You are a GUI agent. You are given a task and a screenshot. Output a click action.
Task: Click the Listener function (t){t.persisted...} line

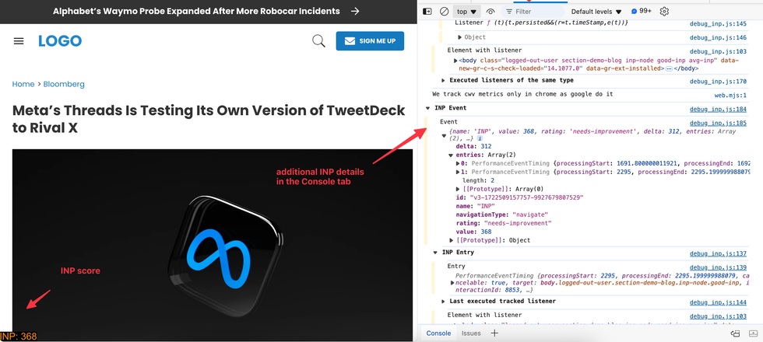[x=541, y=23]
